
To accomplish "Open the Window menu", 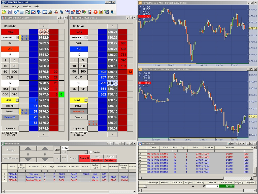I will (x=27, y=6).
